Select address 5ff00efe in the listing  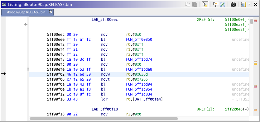56,69
